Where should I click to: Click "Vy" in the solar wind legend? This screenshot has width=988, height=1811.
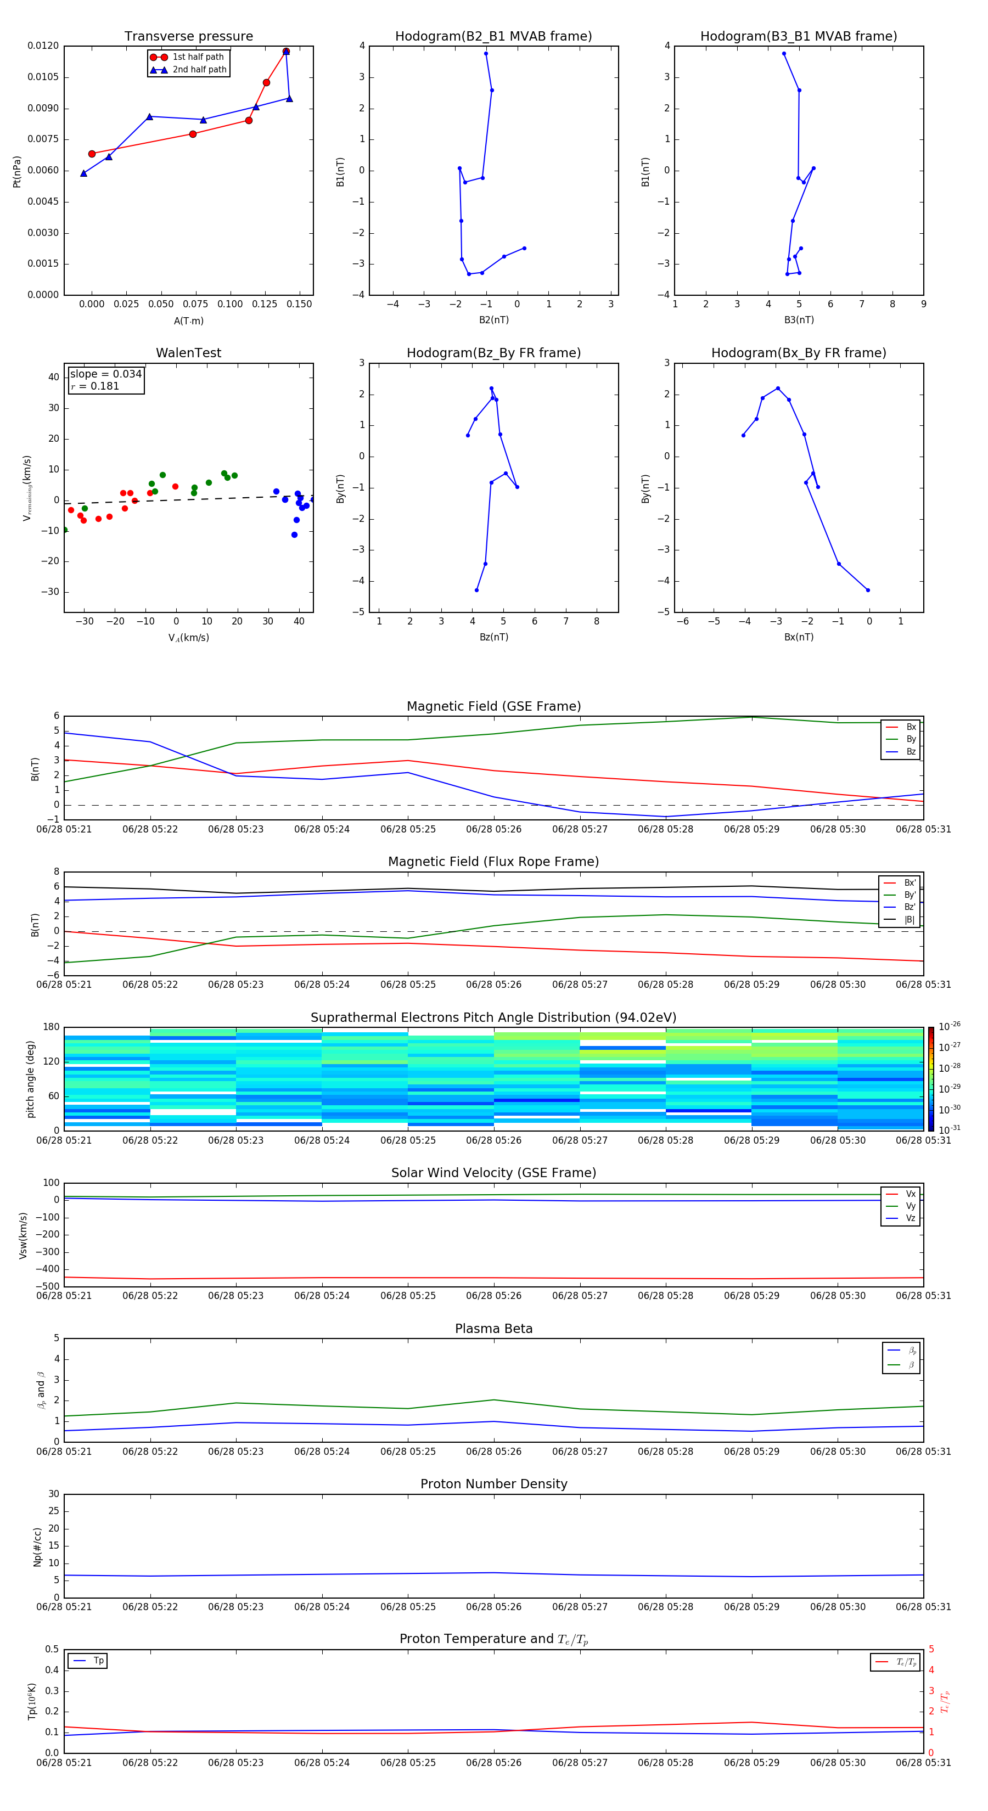(x=911, y=1206)
